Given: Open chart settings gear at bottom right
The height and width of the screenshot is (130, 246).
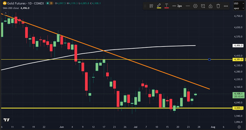Looking at the screenshot, I should (x=239, y=127).
